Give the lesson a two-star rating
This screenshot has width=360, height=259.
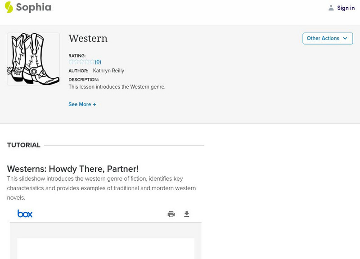[76, 62]
